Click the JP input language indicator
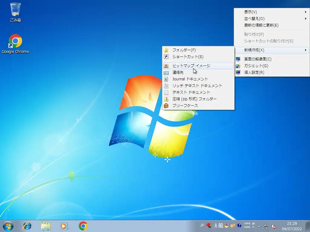This screenshot has width=310, height=232. (x=202, y=225)
